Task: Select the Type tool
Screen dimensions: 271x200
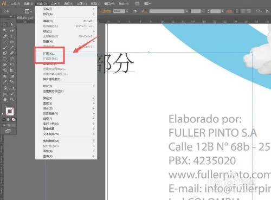Action: pyautogui.click(x=12, y=36)
